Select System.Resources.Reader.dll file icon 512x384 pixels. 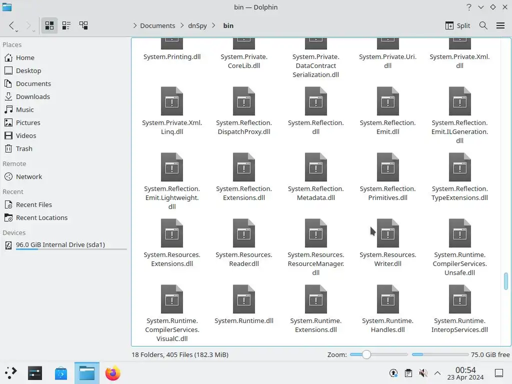tap(244, 233)
